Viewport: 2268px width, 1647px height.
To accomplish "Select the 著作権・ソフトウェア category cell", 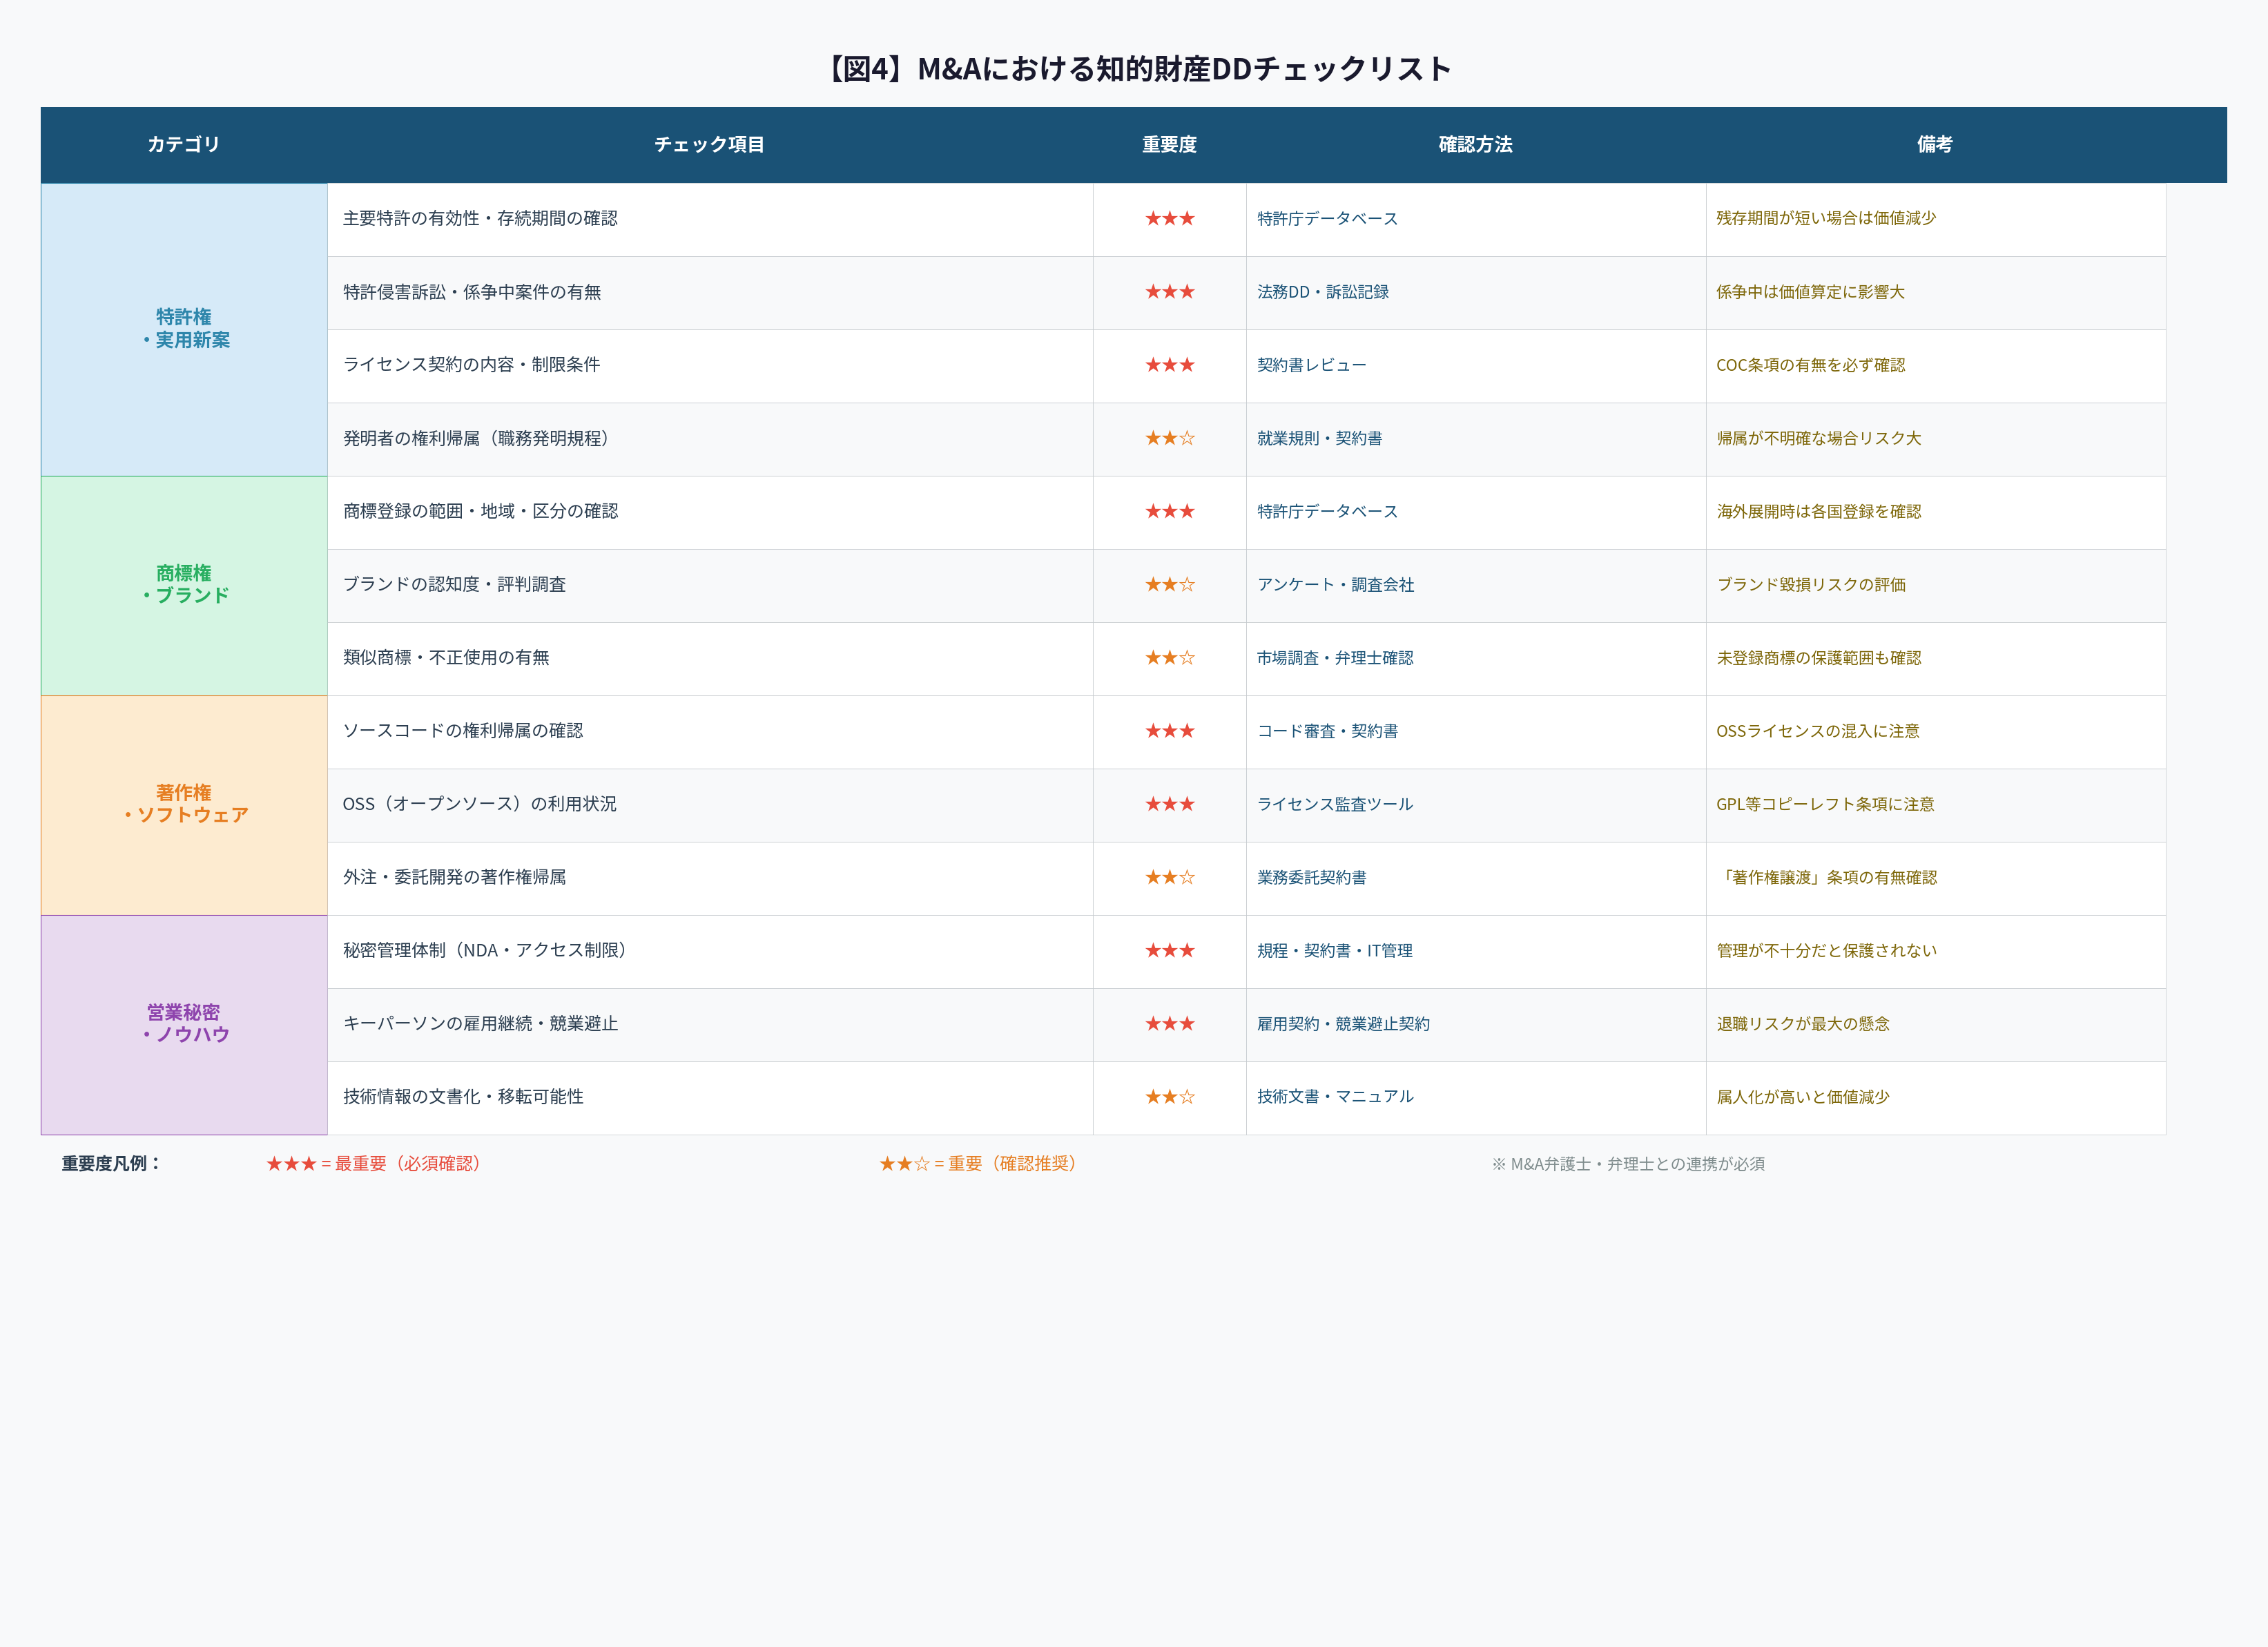I will click(x=184, y=805).
